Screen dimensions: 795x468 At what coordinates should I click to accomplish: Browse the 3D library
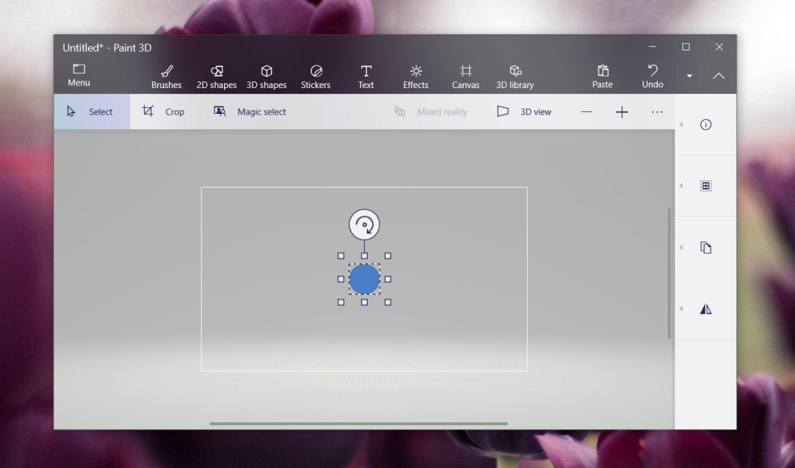coord(515,75)
